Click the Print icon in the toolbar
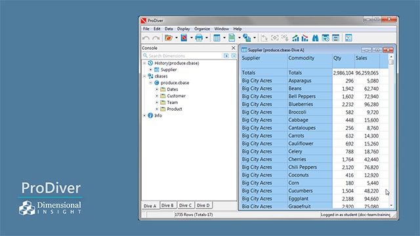This screenshot has height=236, width=420. pos(199,38)
